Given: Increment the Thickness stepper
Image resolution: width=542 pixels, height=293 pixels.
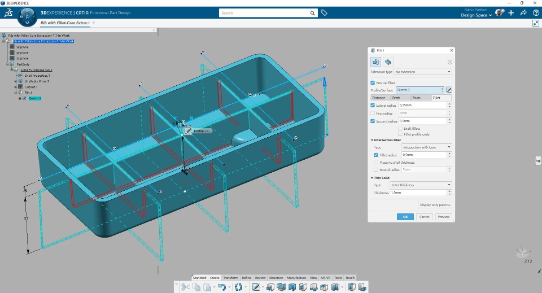Looking at the screenshot, I should click(x=449, y=191).
